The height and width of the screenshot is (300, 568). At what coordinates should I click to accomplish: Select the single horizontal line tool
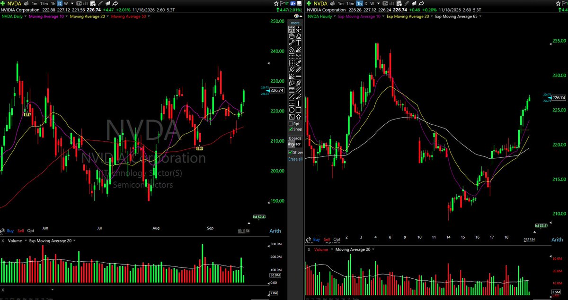point(299,76)
